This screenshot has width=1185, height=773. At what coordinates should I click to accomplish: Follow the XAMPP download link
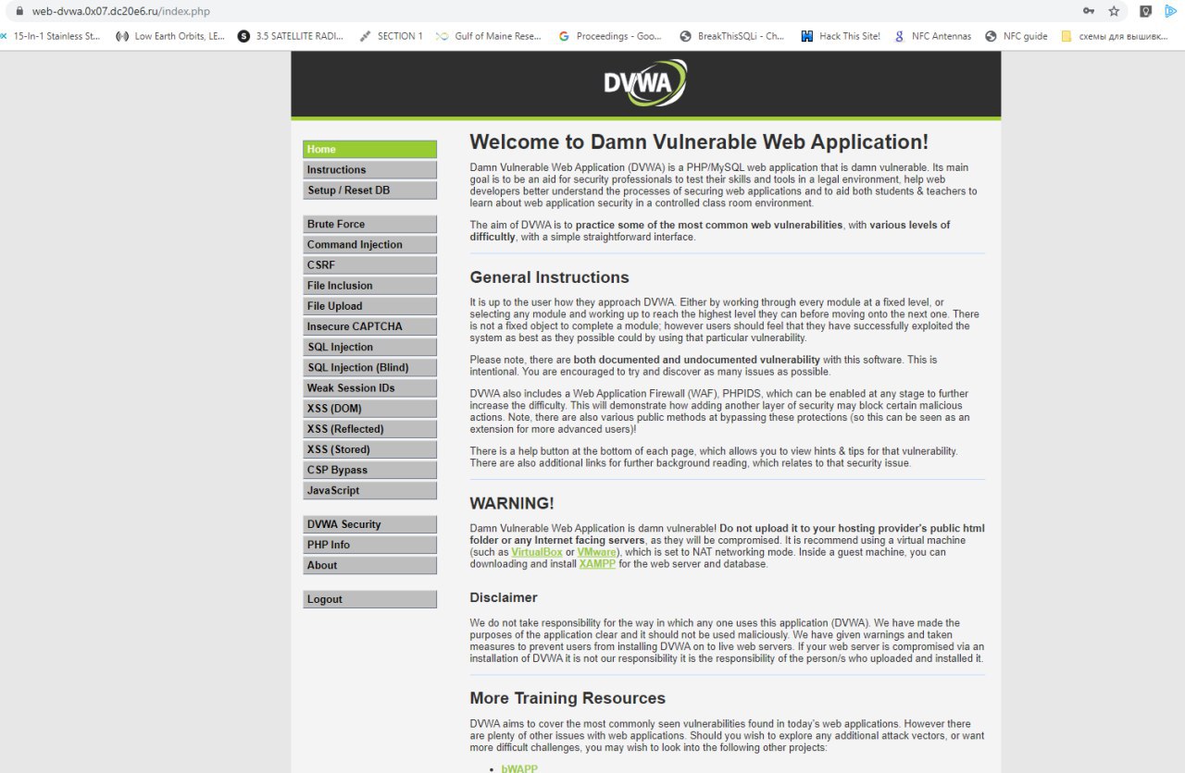point(597,564)
